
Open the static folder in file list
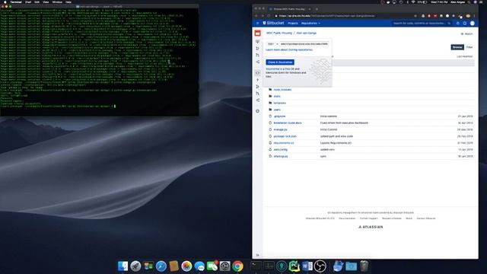277,97
